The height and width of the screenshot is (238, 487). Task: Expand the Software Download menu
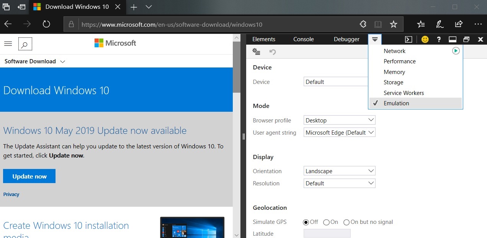point(35,61)
